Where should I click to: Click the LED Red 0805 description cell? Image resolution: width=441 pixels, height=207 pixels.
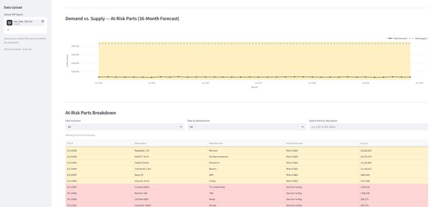pyautogui.click(x=171, y=199)
